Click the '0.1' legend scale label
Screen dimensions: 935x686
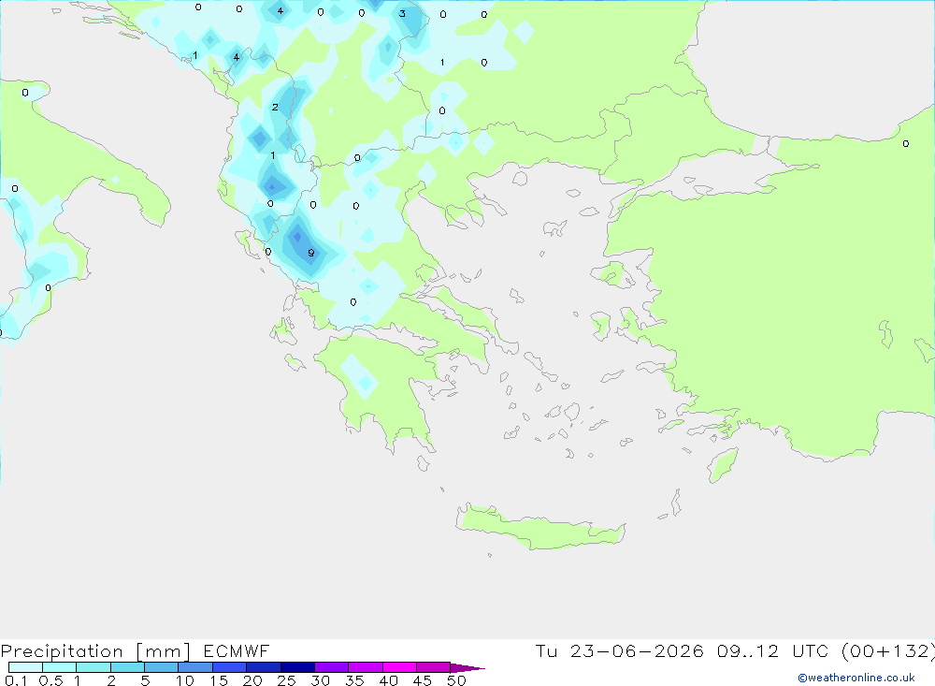point(16,680)
